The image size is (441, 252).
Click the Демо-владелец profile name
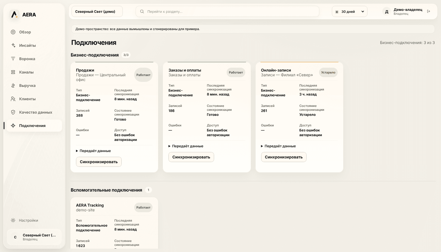(x=408, y=10)
